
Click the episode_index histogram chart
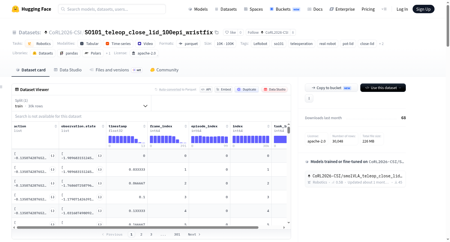pyautogui.click(x=210, y=139)
